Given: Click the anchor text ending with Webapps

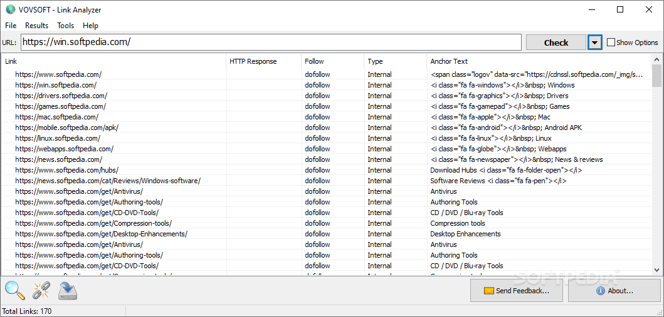Looking at the screenshot, I should (498, 149).
